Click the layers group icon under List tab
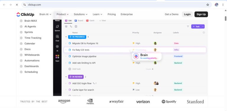The height and width of the screenshot is (111, 227). click(x=66, y=26)
